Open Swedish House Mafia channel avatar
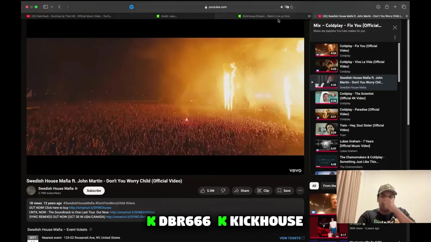 pyautogui.click(x=31, y=191)
